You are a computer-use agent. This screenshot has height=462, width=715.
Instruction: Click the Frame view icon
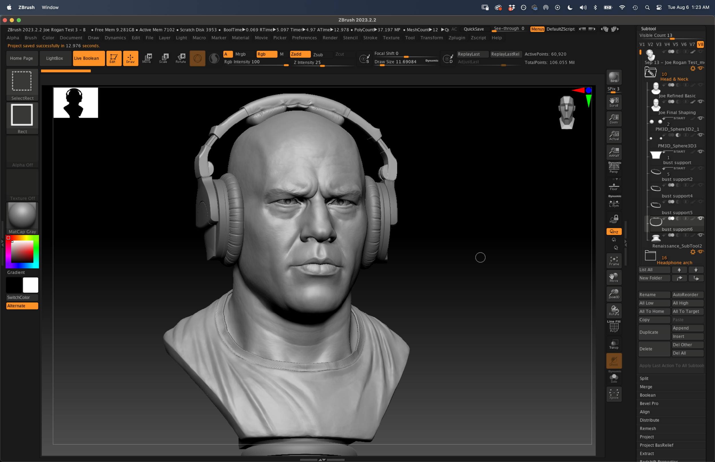coord(613,261)
